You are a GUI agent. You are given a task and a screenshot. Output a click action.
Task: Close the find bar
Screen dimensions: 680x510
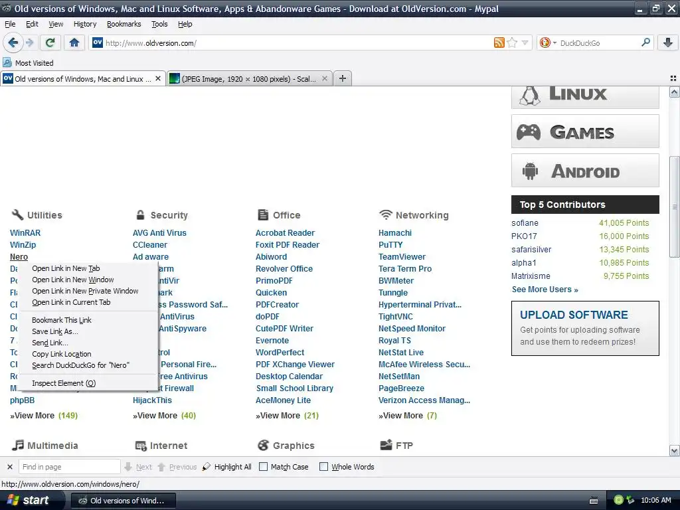point(9,467)
